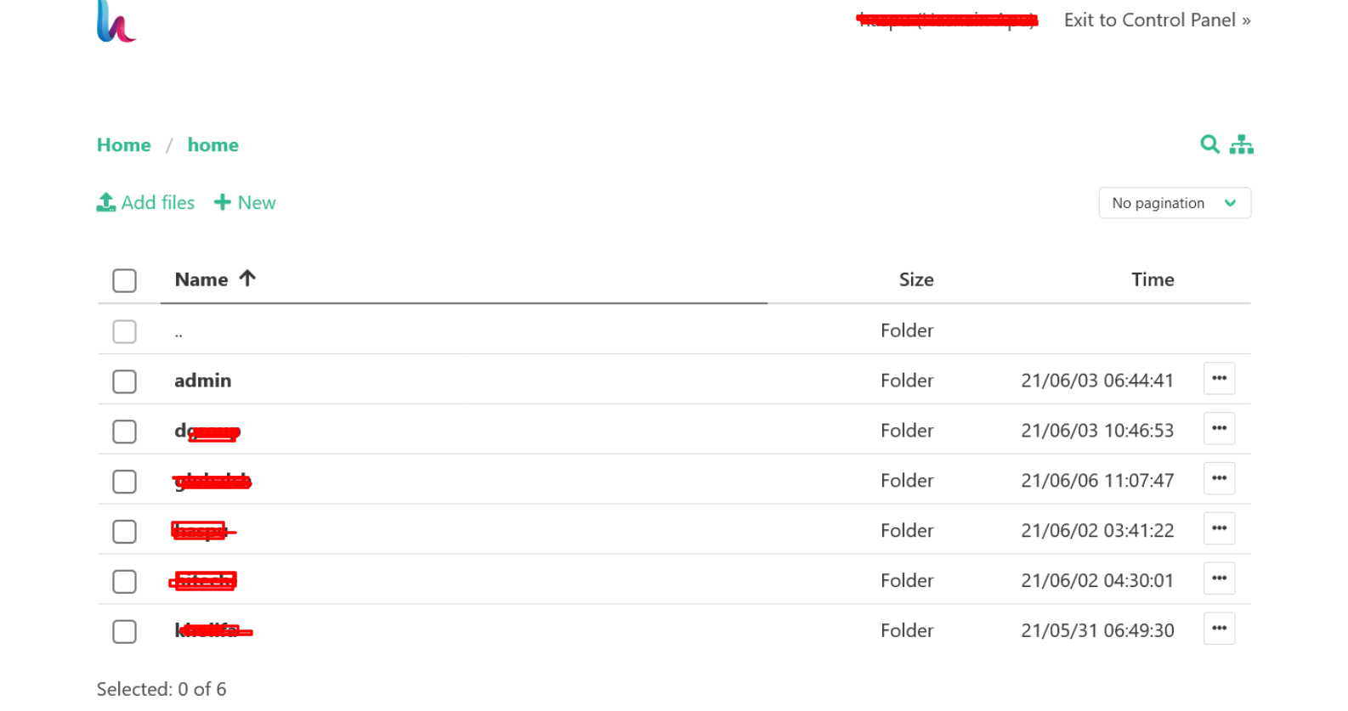The height and width of the screenshot is (711, 1348).
Task: Check the admin folder checkbox
Action: tap(124, 381)
